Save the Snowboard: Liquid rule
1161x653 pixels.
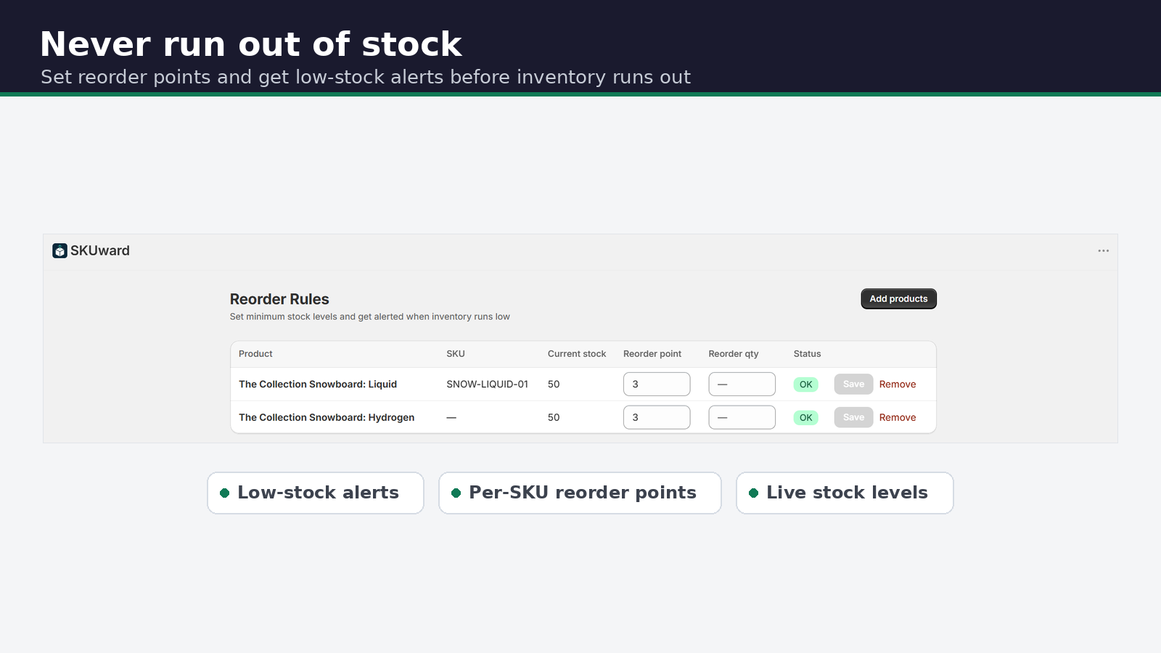[x=853, y=385]
